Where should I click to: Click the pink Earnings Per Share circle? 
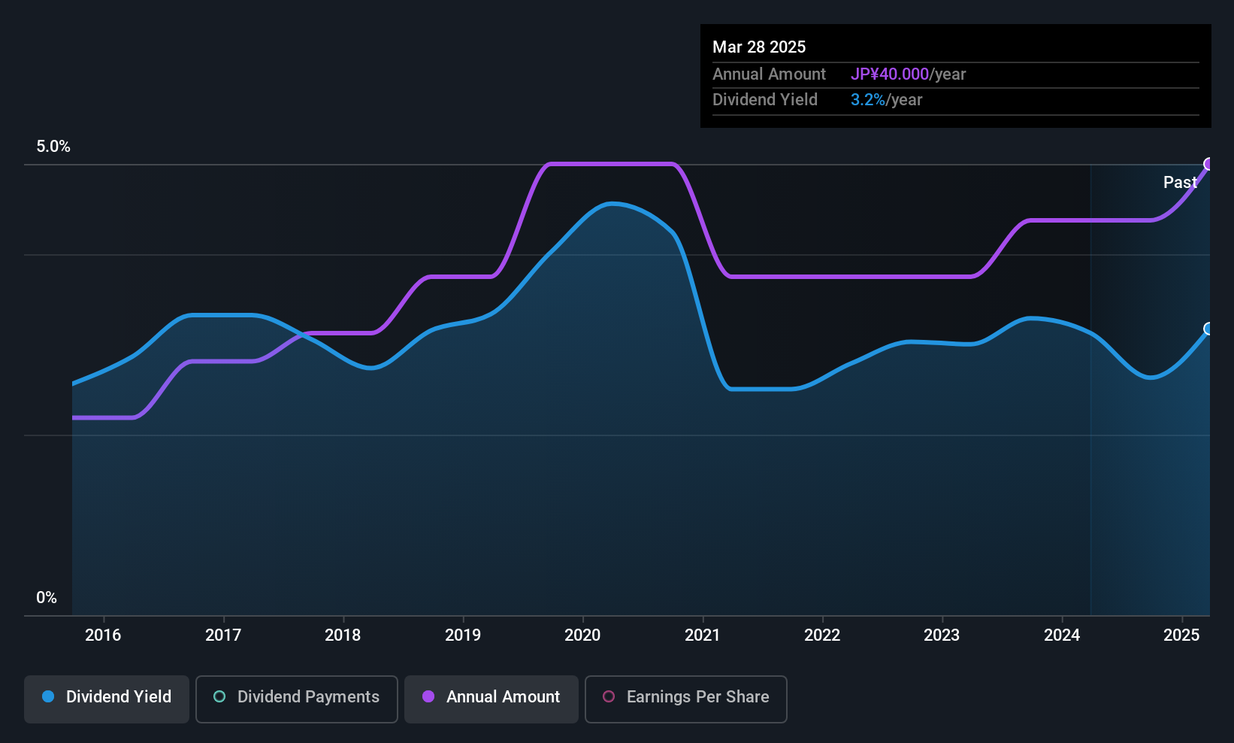(x=609, y=696)
